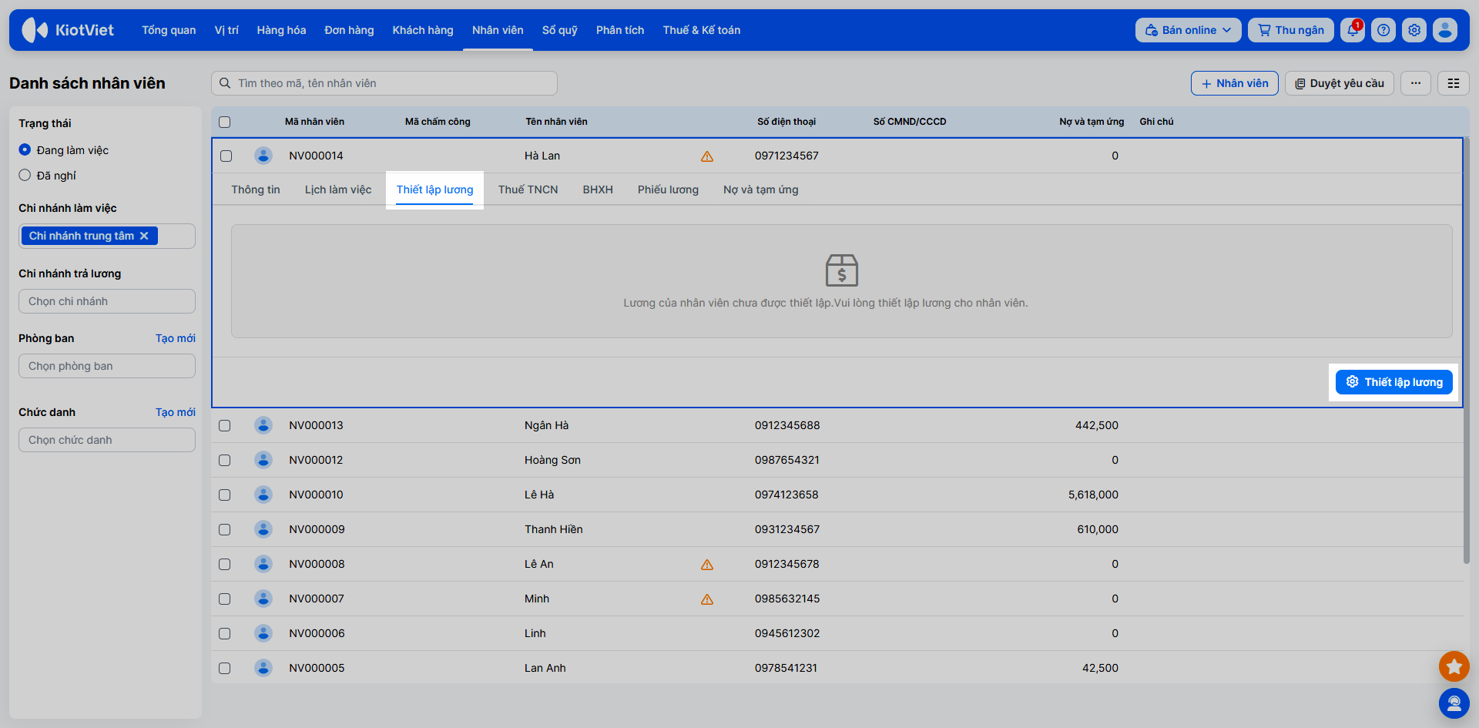Viewport: 1479px width, 728px height.
Task: Switch to the Thuế TNCN tab
Action: (528, 190)
